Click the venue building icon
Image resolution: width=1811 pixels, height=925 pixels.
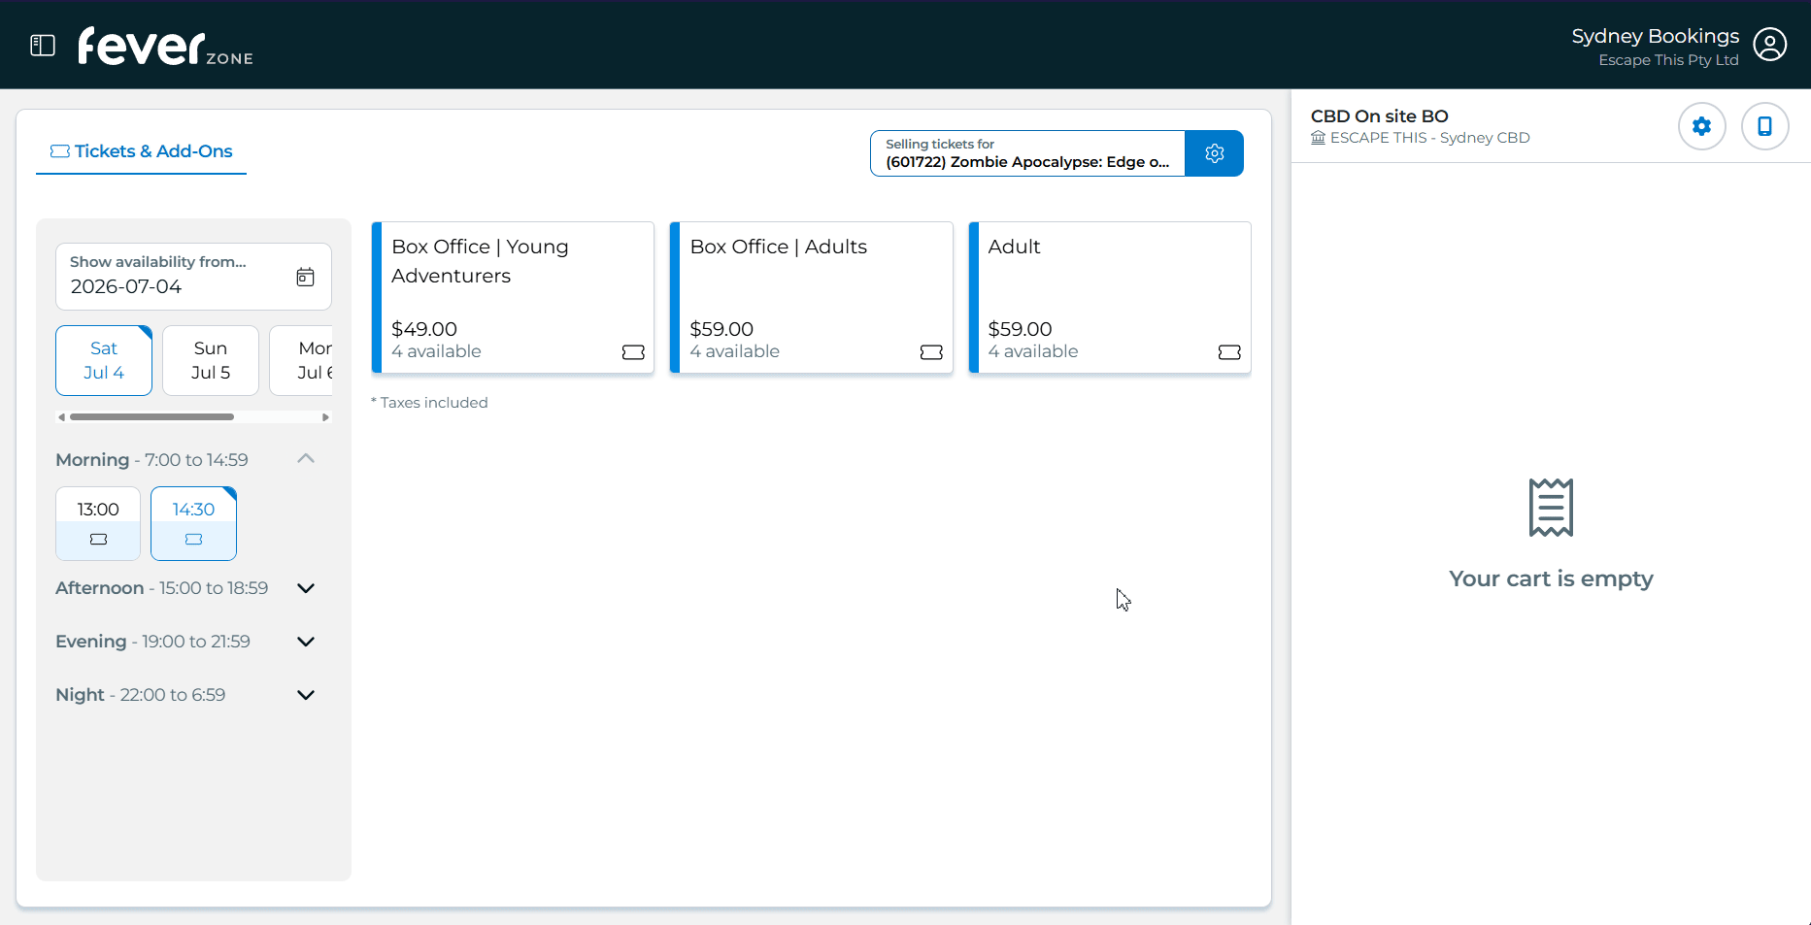pos(1318,138)
